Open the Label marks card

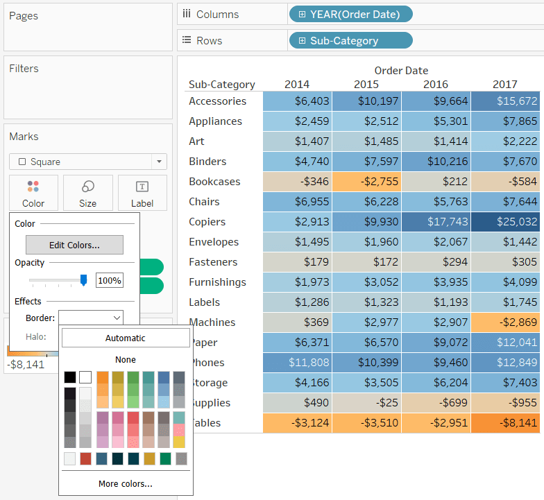pos(142,193)
